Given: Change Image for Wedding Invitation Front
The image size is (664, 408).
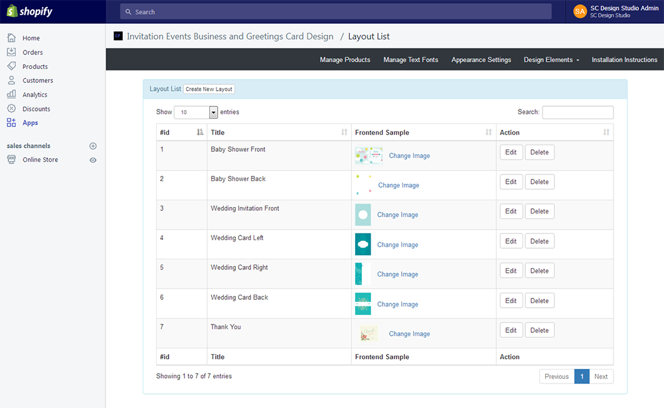Looking at the screenshot, I should 398,214.
